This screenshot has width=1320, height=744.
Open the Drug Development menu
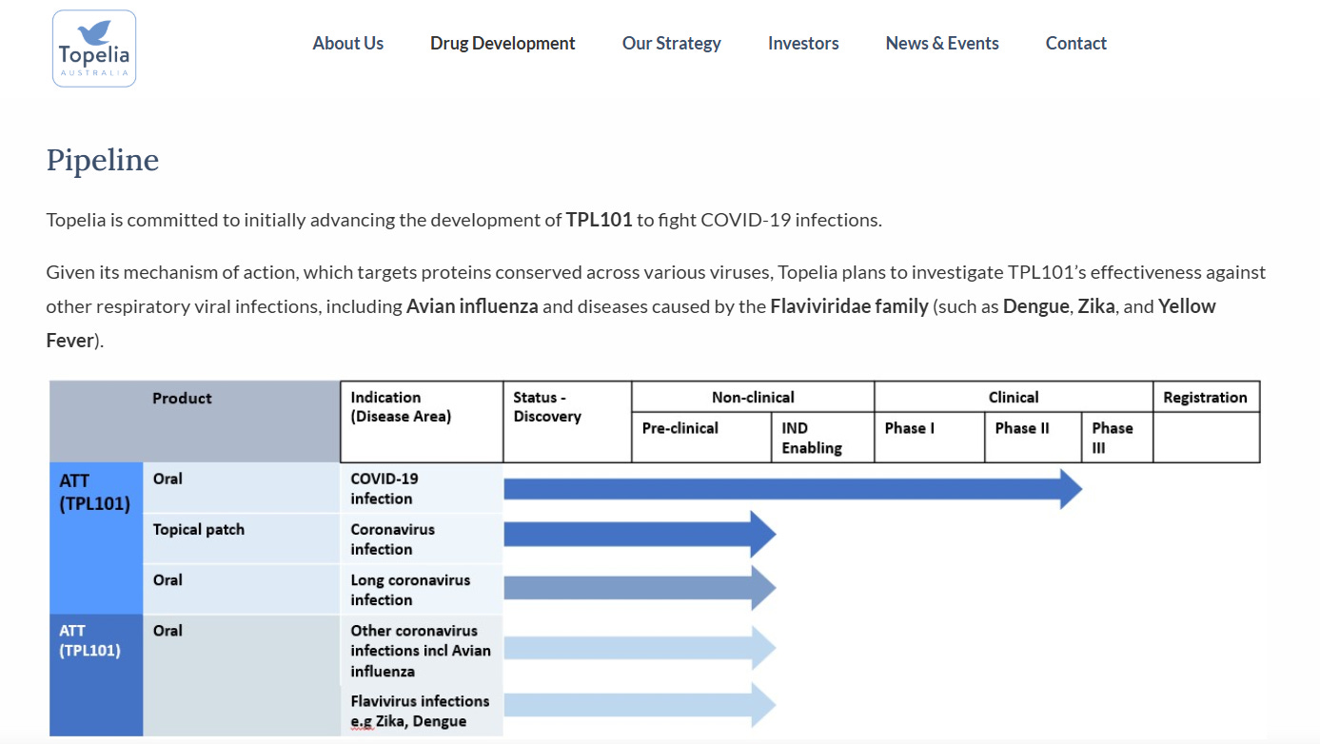click(x=502, y=44)
